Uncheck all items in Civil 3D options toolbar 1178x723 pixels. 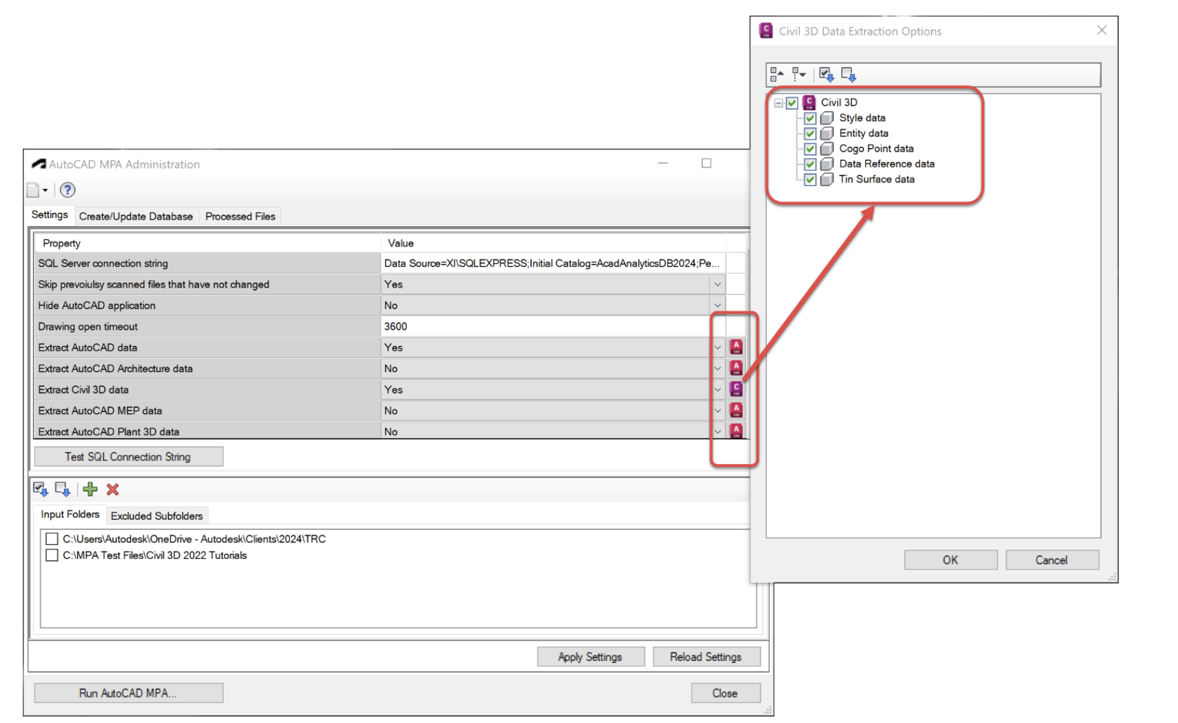(x=849, y=75)
